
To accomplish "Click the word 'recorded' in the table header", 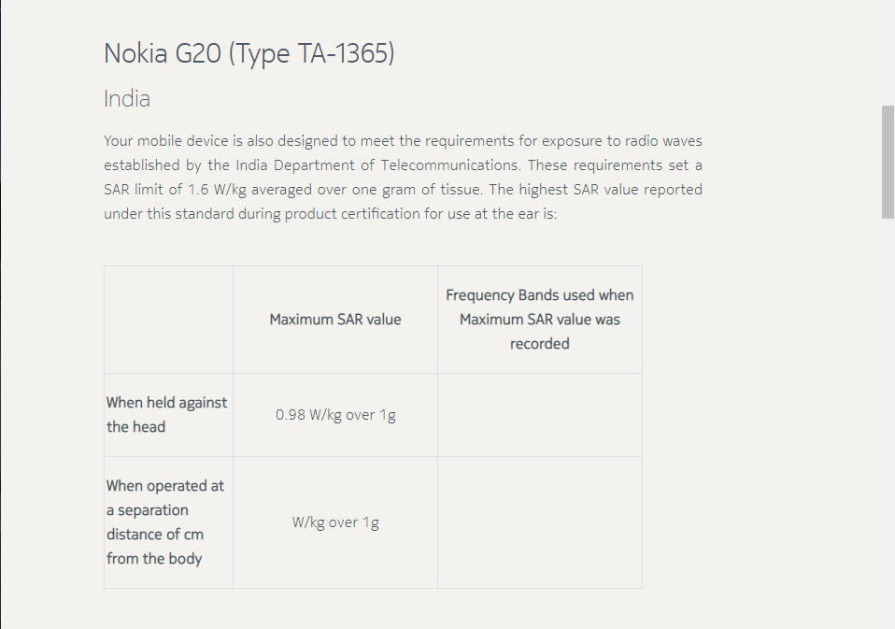I will 539,344.
